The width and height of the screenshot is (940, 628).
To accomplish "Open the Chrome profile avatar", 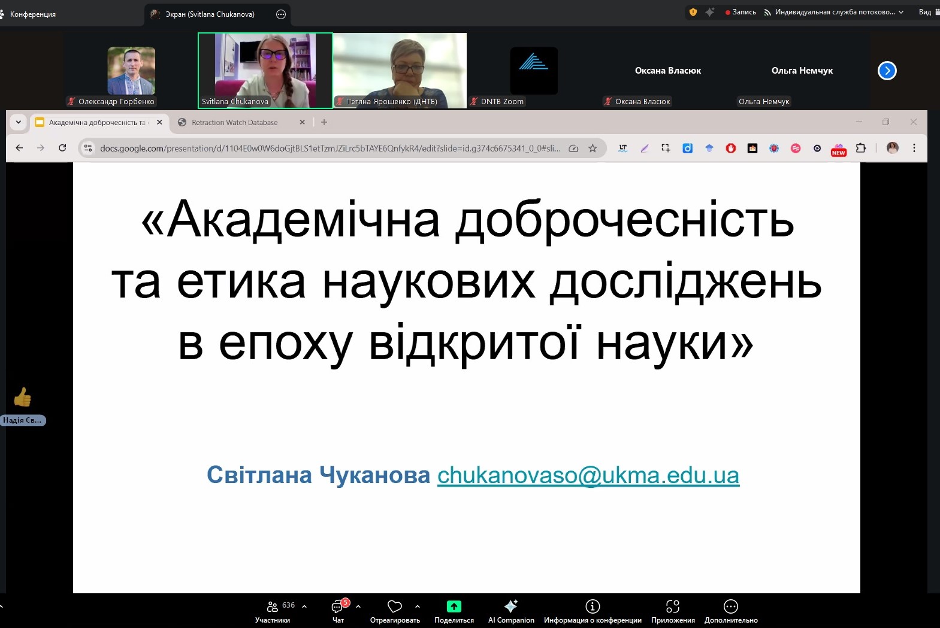I will 893,148.
